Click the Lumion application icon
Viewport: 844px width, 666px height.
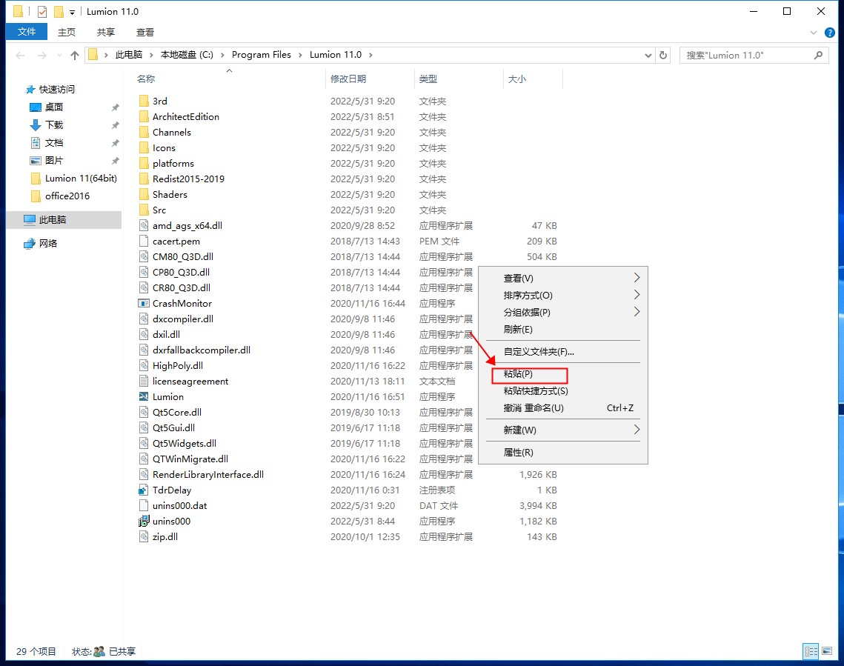[144, 396]
